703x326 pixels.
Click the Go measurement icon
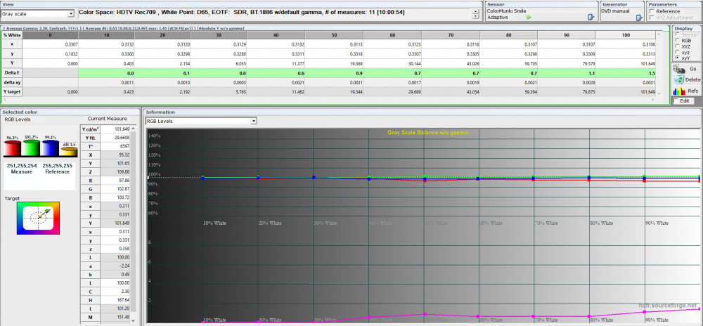click(678, 69)
